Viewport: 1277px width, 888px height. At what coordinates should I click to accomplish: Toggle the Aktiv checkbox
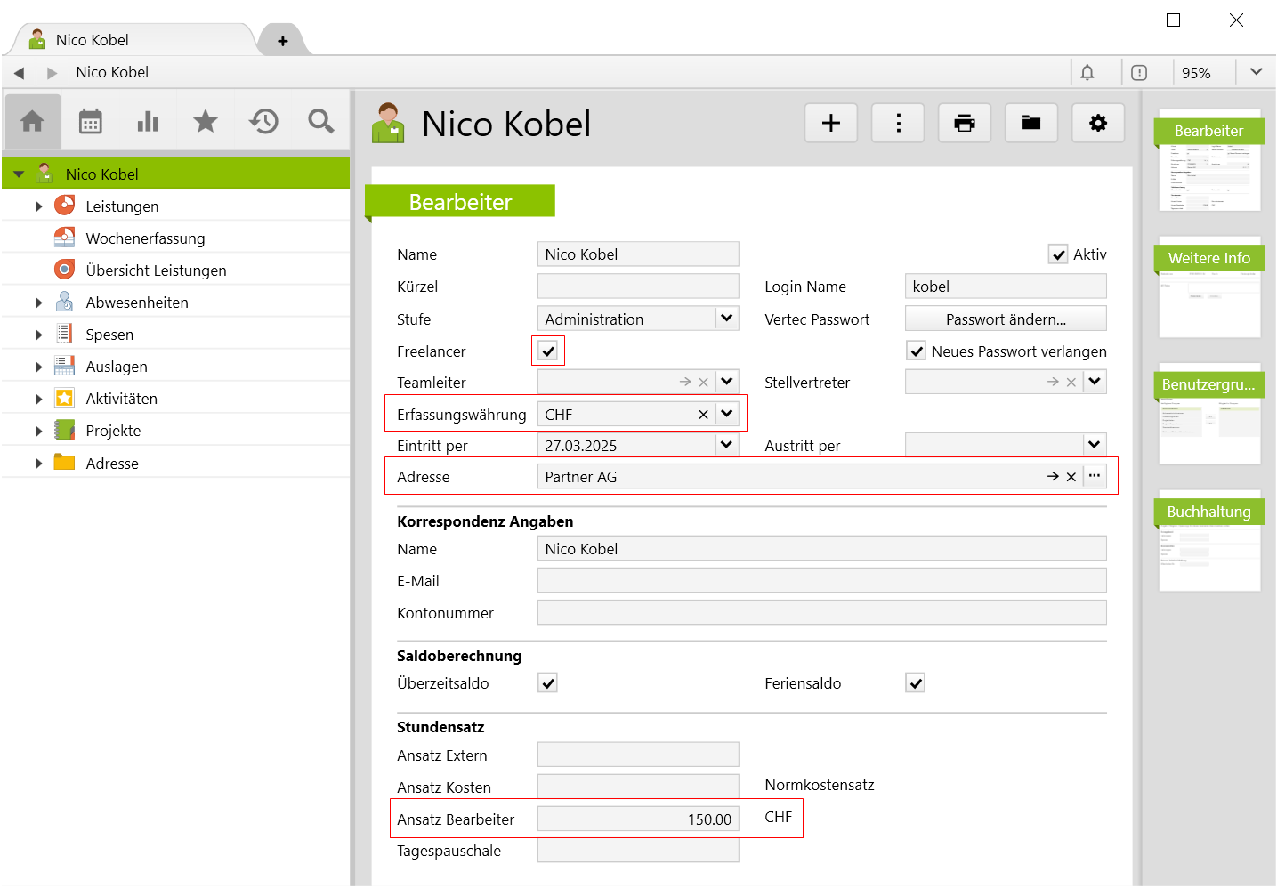(x=1058, y=255)
